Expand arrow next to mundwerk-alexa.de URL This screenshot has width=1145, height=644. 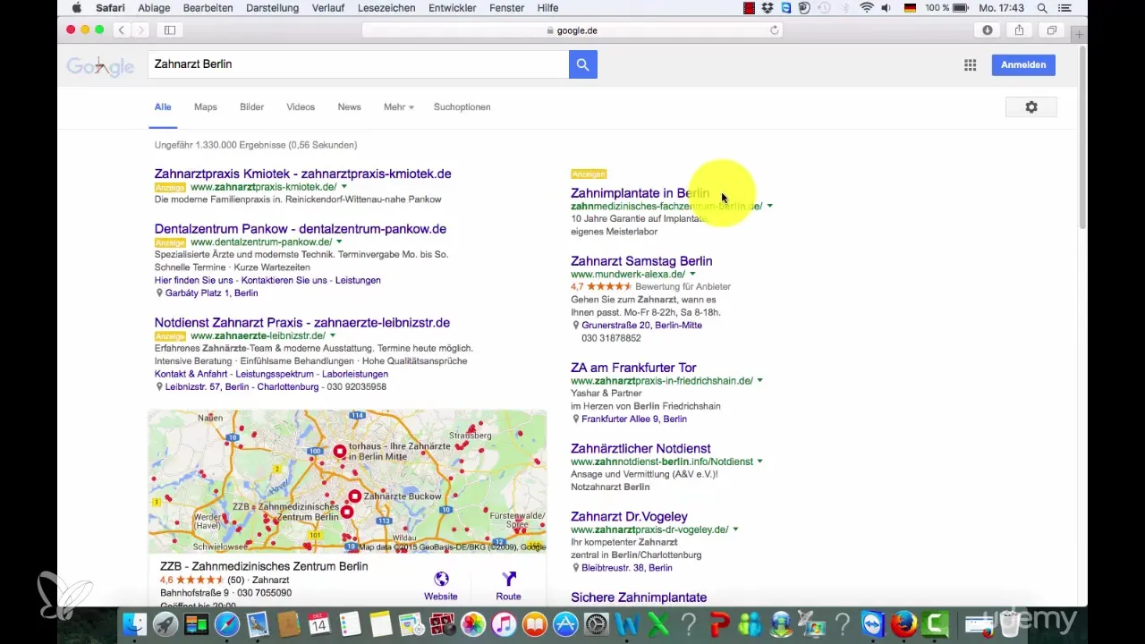692,275
